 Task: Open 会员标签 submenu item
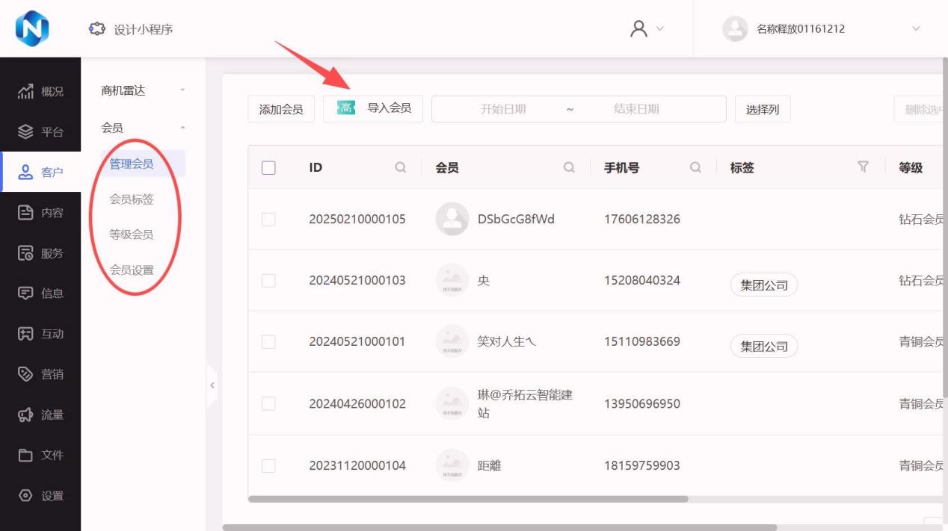pyautogui.click(x=132, y=199)
